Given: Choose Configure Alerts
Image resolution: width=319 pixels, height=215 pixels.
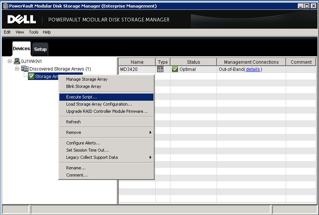Looking at the screenshot, I should tap(107, 143).
